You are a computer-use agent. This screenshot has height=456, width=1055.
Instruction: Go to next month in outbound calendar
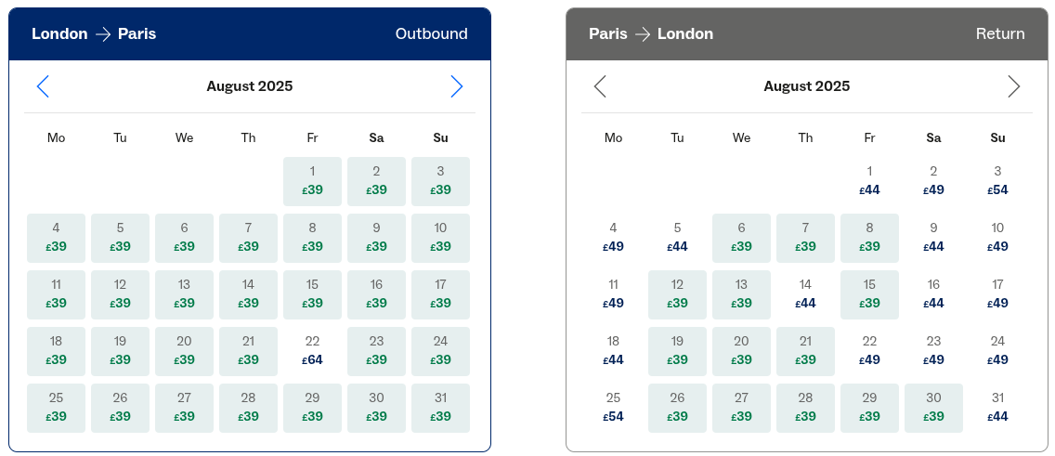(456, 86)
